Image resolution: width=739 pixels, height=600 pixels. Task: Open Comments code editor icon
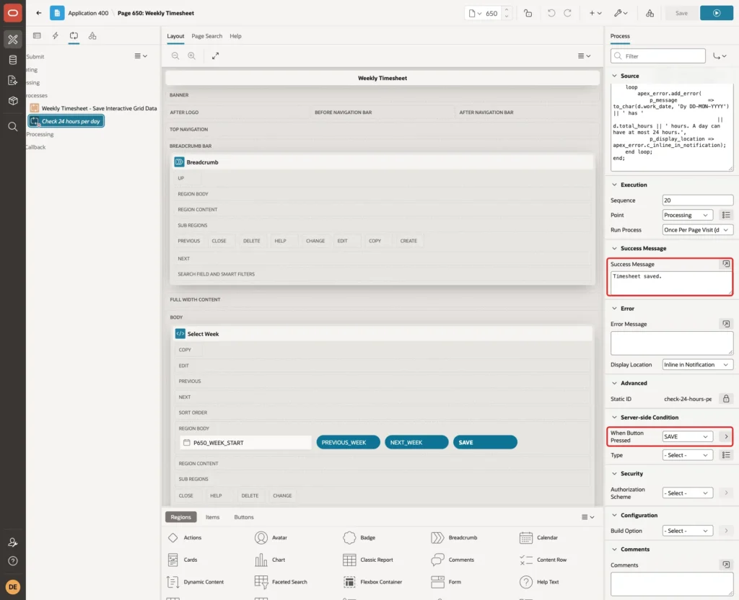point(726,564)
